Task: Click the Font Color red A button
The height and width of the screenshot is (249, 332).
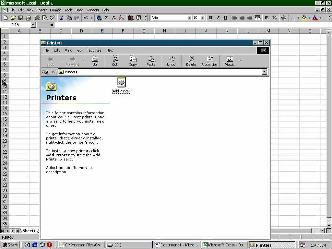Action: pyautogui.click(x=315, y=18)
